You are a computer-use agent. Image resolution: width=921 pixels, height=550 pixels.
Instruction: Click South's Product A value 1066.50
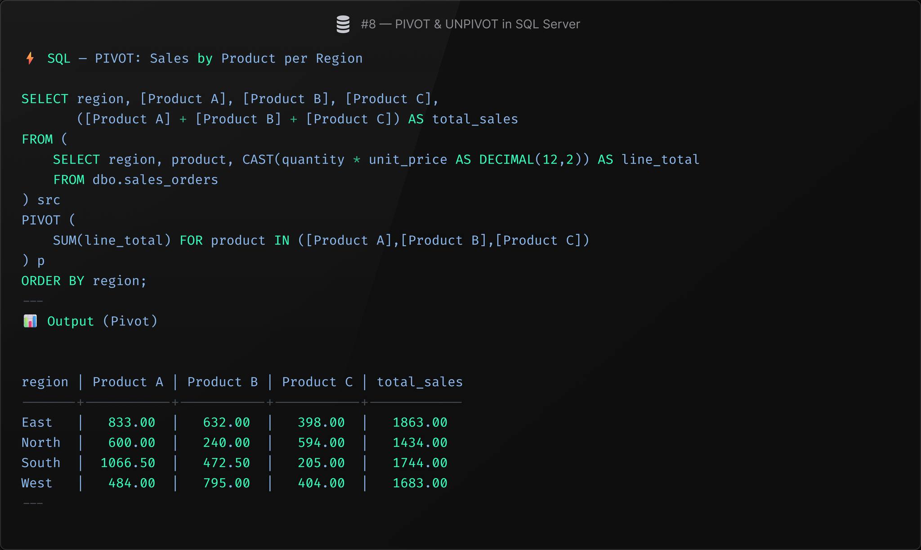point(128,463)
